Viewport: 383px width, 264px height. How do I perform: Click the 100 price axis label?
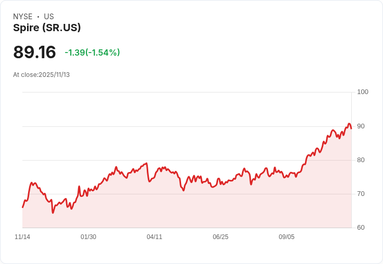(x=363, y=92)
